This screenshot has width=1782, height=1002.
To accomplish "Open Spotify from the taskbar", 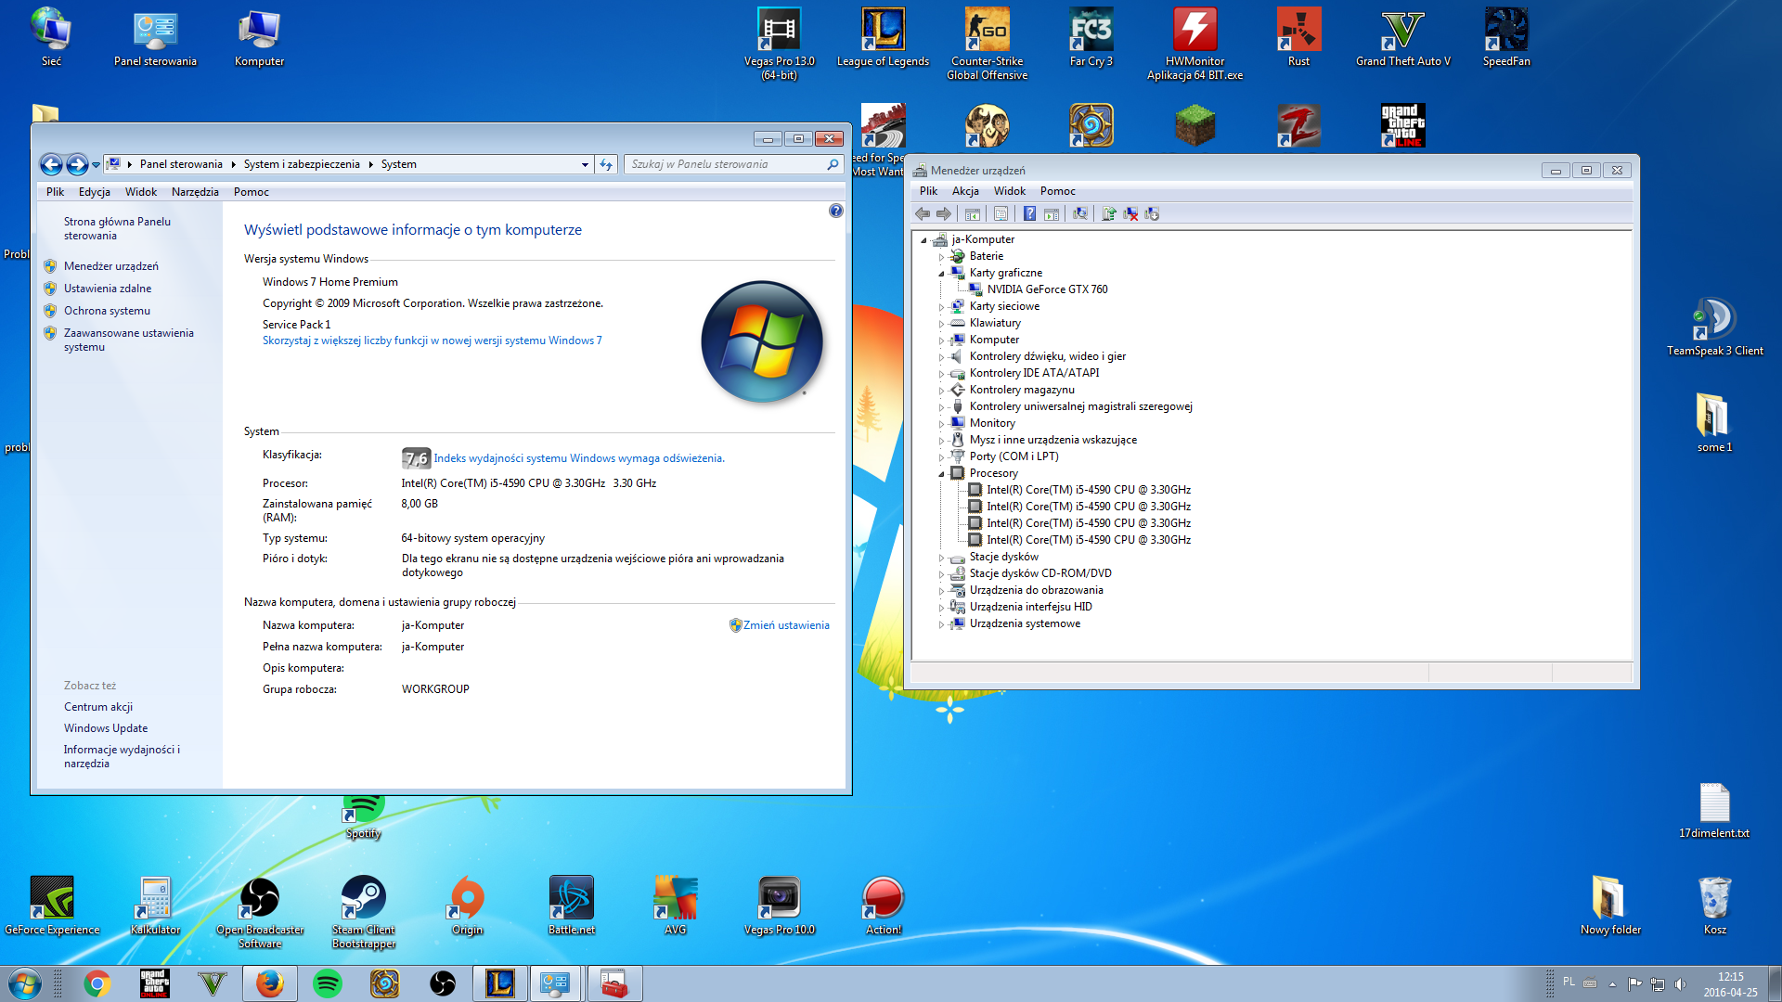I will click(x=328, y=983).
